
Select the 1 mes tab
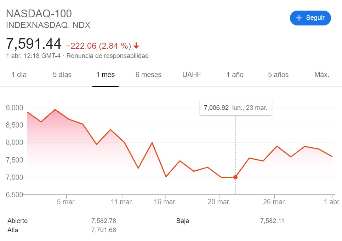106,75
